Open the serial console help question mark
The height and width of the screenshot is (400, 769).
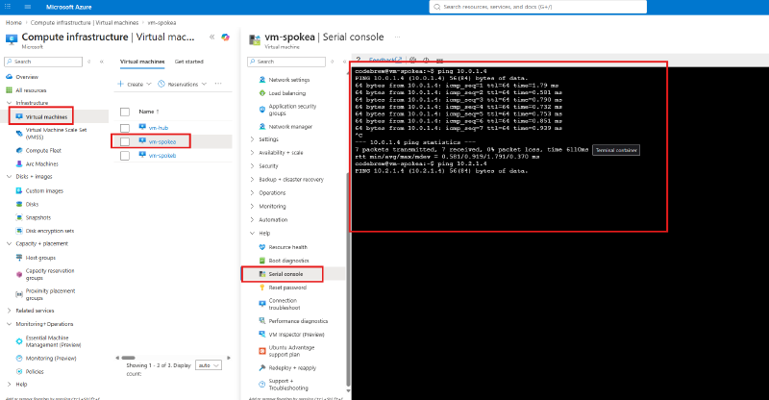coord(359,60)
